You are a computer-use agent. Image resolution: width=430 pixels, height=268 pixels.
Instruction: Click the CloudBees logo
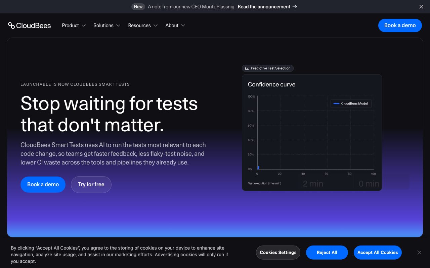pyautogui.click(x=30, y=25)
